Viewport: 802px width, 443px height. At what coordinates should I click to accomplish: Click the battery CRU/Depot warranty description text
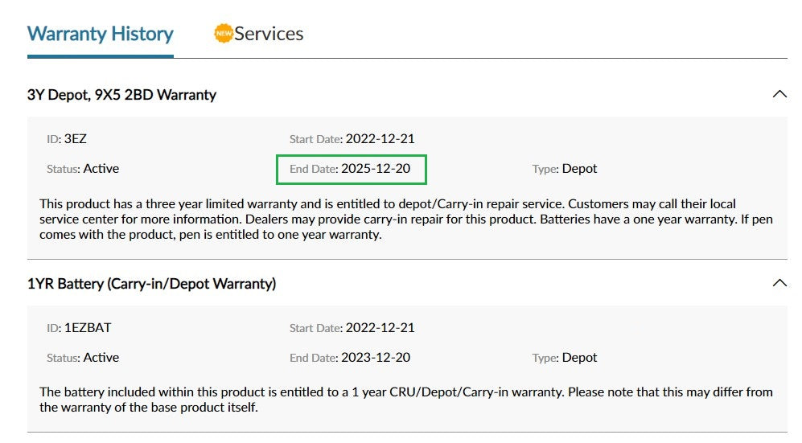(x=406, y=400)
